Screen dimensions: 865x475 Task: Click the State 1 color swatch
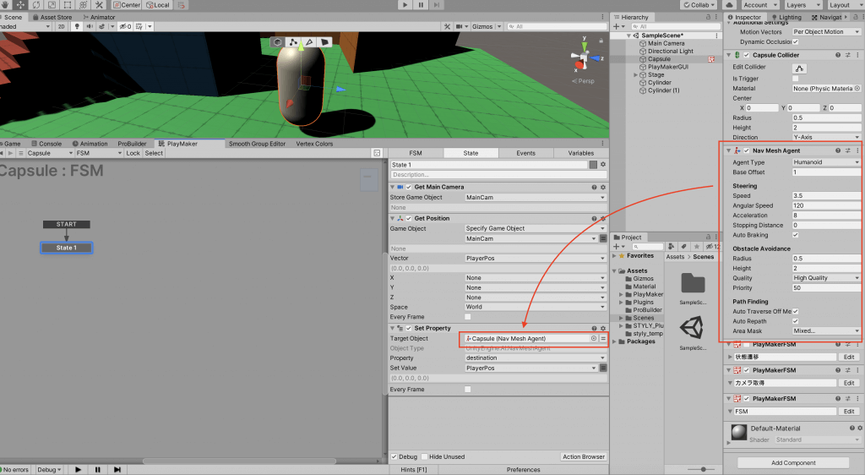[x=594, y=165]
